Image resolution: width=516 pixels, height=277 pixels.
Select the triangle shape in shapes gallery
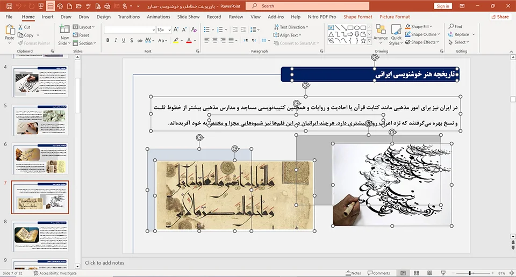331,34
